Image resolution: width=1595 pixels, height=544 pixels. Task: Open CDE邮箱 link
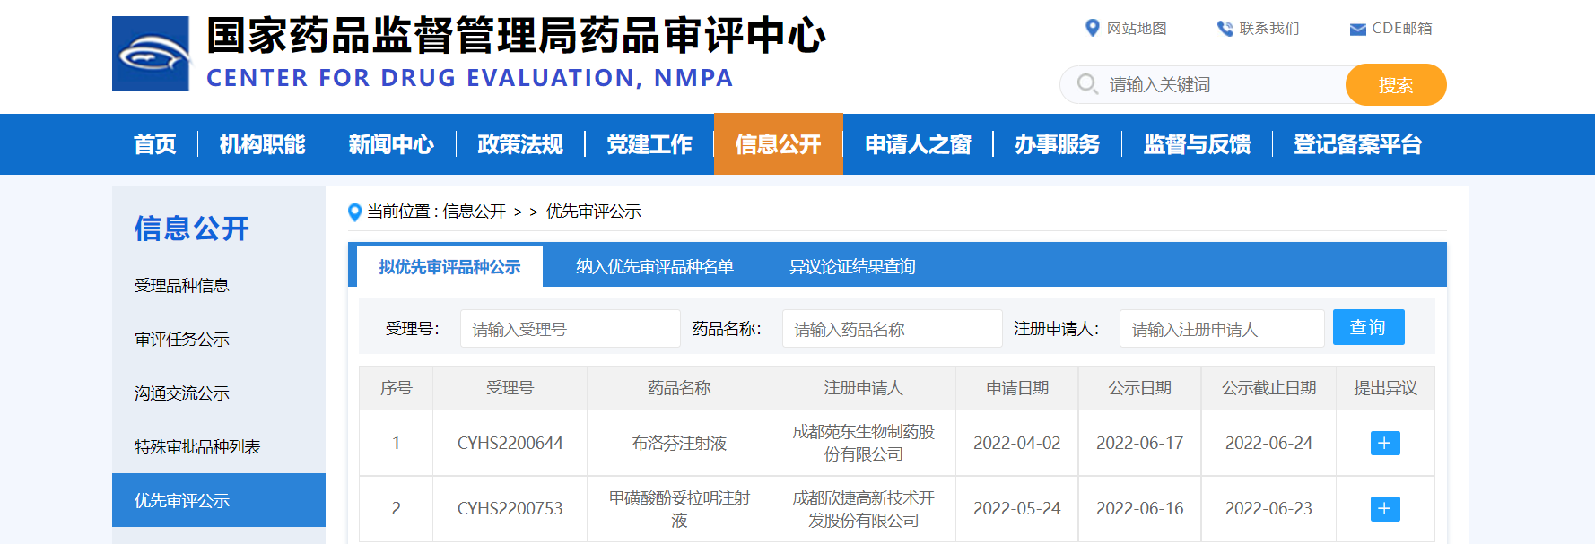[1402, 29]
